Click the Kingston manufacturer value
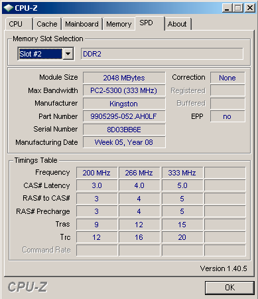 tap(124, 104)
